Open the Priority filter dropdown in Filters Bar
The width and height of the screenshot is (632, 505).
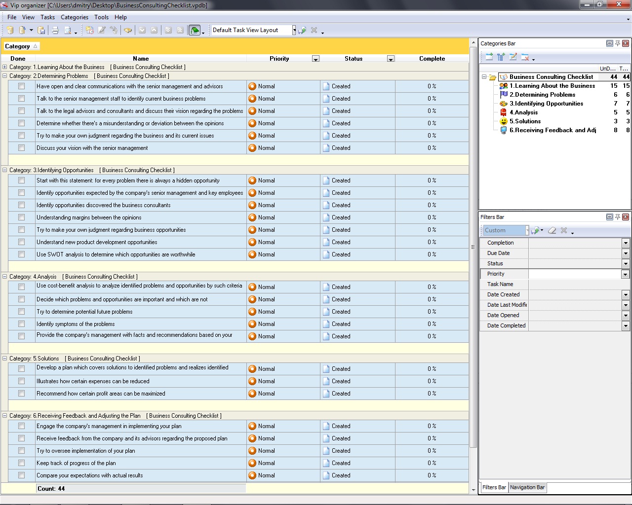(625, 274)
